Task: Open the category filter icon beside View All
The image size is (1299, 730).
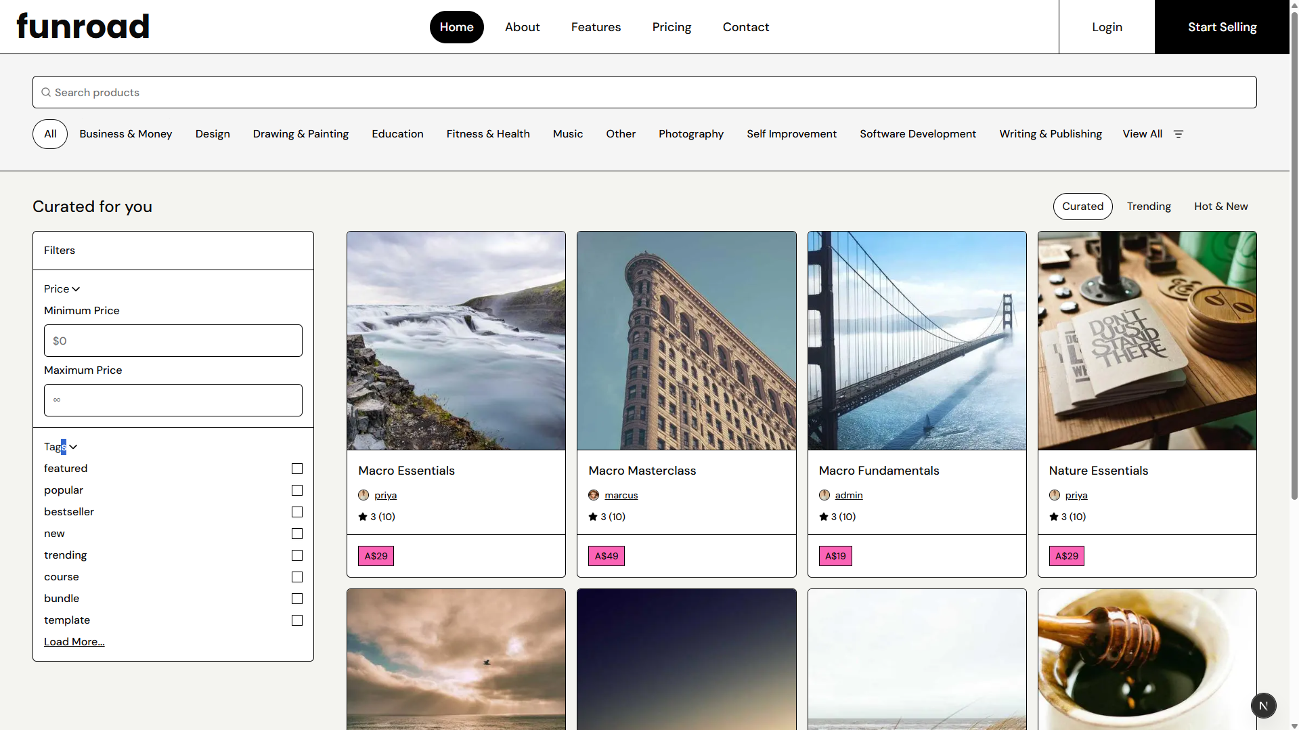Action: coord(1179,134)
